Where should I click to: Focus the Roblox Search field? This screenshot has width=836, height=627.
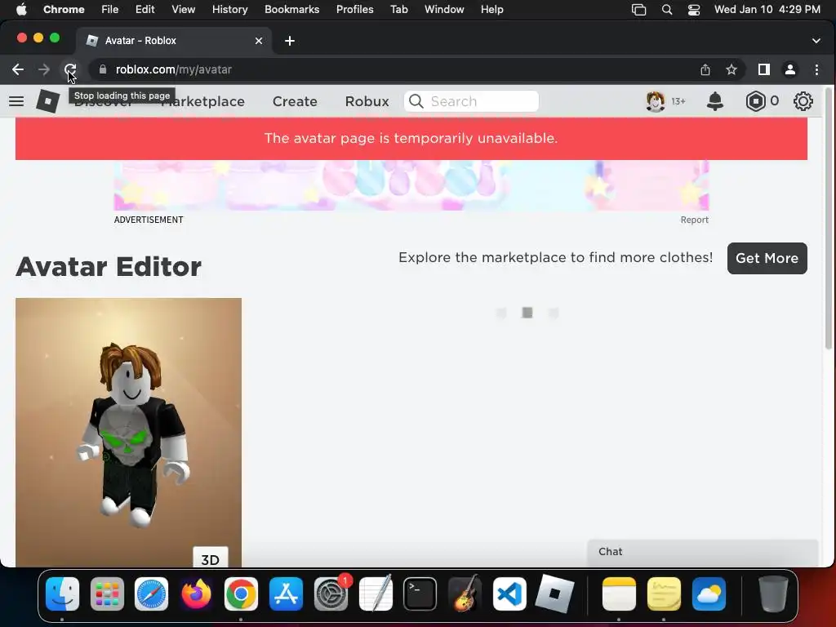pyautogui.click(x=471, y=101)
